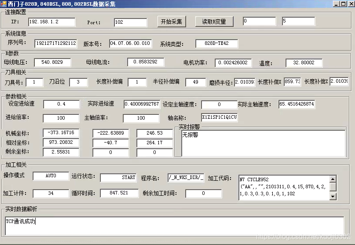Maximize the data acquisition window
Screen dimensions: 355x245
point(344,4)
